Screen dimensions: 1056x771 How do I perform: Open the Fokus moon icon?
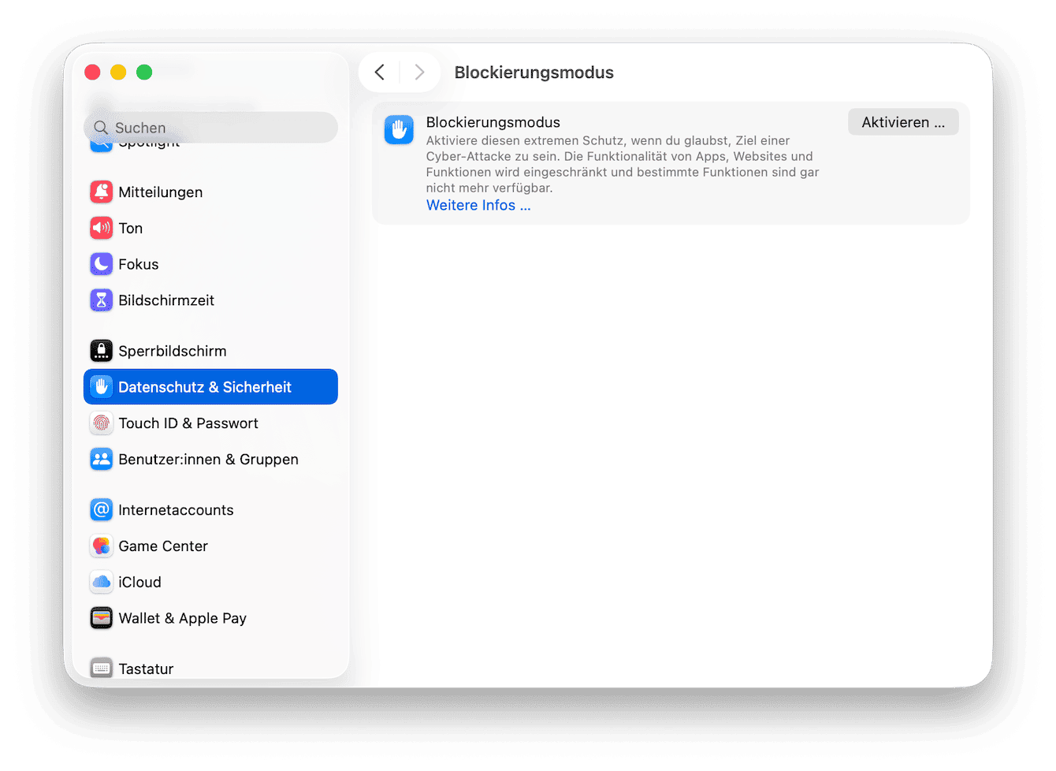coord(101,264)
